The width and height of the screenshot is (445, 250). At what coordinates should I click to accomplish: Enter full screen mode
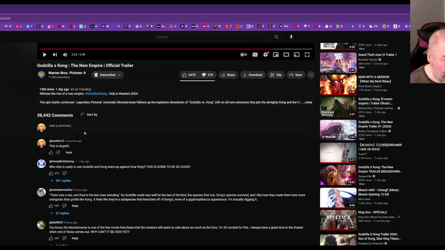(307, 55)
